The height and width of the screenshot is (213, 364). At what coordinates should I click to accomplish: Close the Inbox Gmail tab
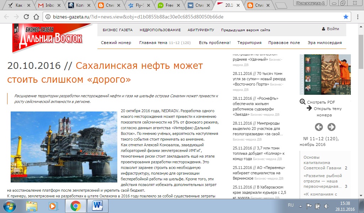(59, 5)
